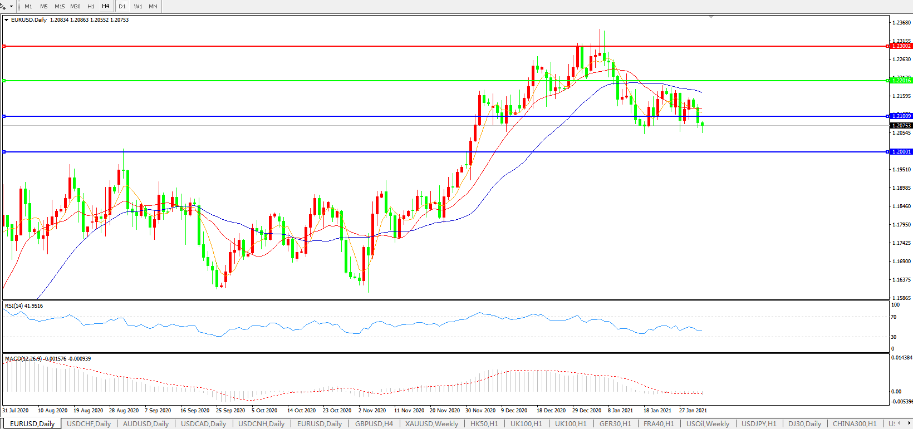Image resolution: width=913 pixels, height=429 pixels.
Task: Click the RSI(14) indicator label
Action: pyautogui.click(x=23, y=306)
